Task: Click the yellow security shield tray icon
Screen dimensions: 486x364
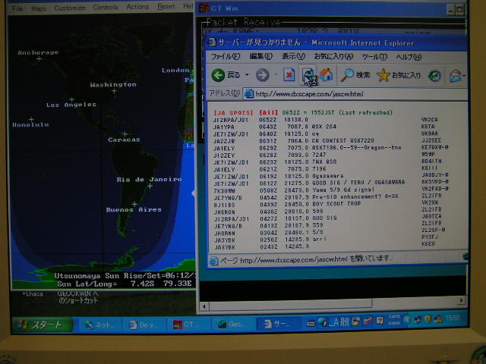Action: point(427,318)
